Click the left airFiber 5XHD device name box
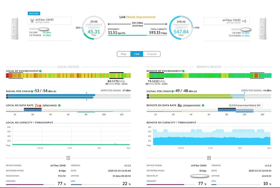 50,21
